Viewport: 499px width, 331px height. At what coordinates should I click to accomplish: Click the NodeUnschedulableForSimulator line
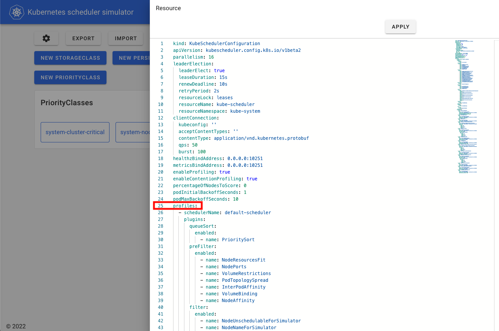click(x=251, y=321)
